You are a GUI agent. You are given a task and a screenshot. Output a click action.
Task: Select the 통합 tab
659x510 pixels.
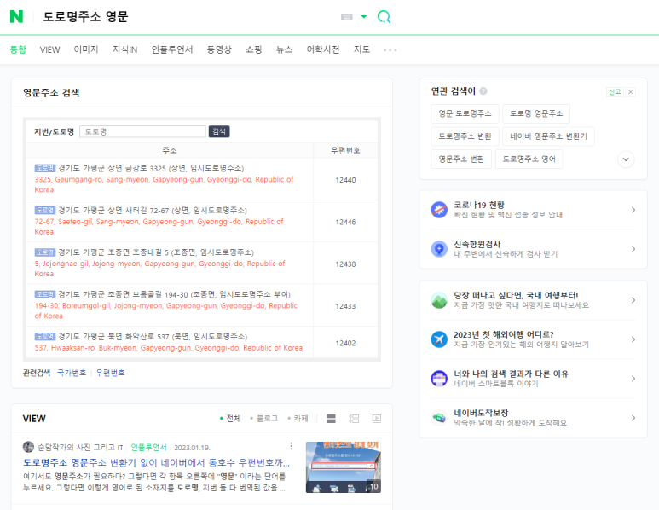[18, 49]
